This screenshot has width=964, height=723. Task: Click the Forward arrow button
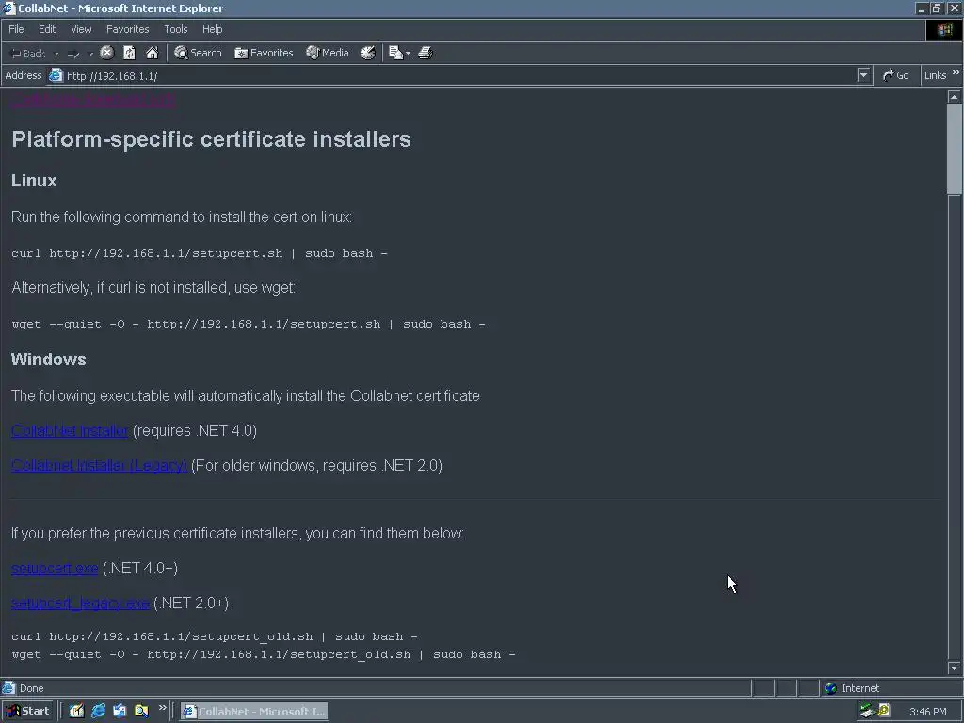pyautogui.click(x=73, y=54)
